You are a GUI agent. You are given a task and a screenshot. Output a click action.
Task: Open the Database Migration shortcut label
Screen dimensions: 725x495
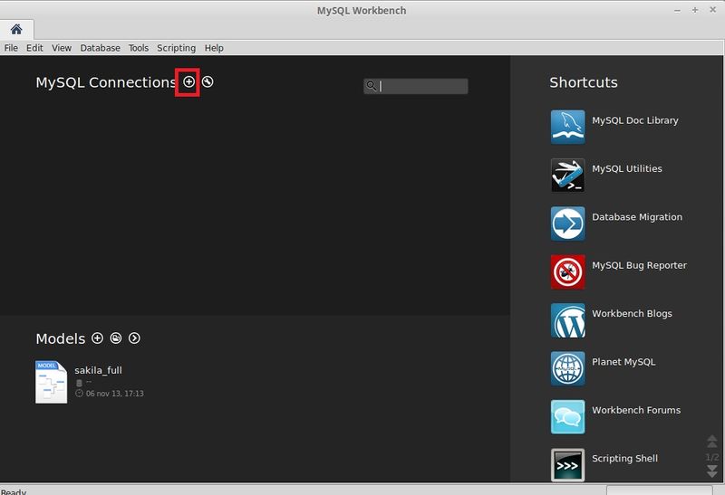[637, 217]
